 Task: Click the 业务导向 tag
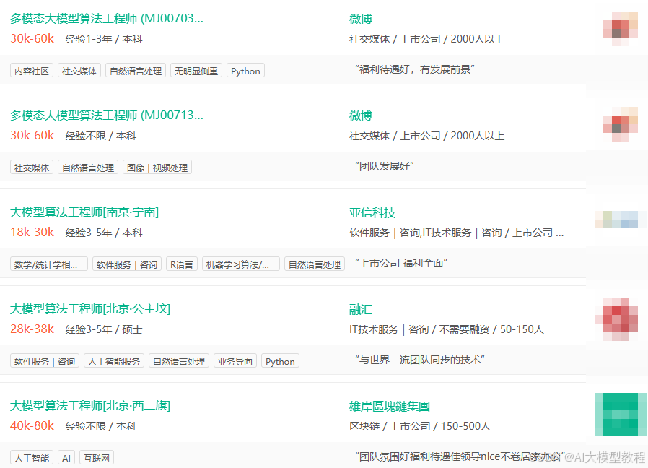point(235,361)
